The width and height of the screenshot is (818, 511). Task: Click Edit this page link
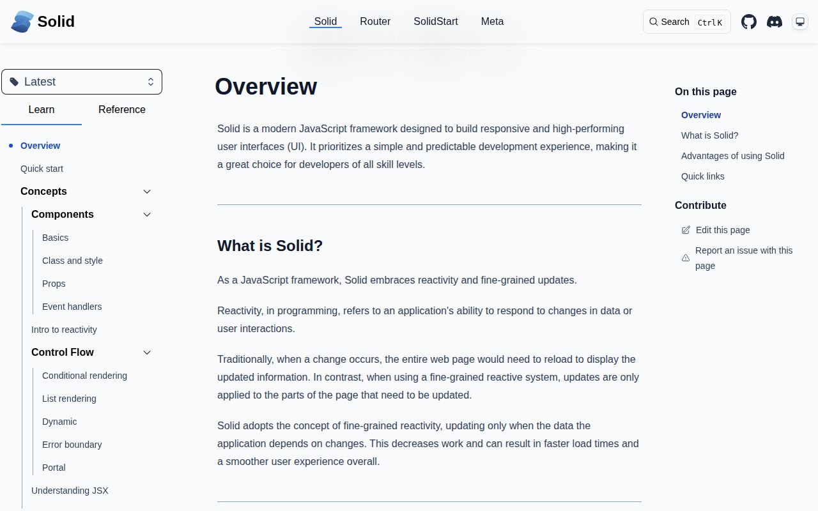coord(723,230)
